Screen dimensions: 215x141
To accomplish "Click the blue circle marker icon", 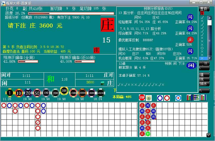I will coord(160,98).
